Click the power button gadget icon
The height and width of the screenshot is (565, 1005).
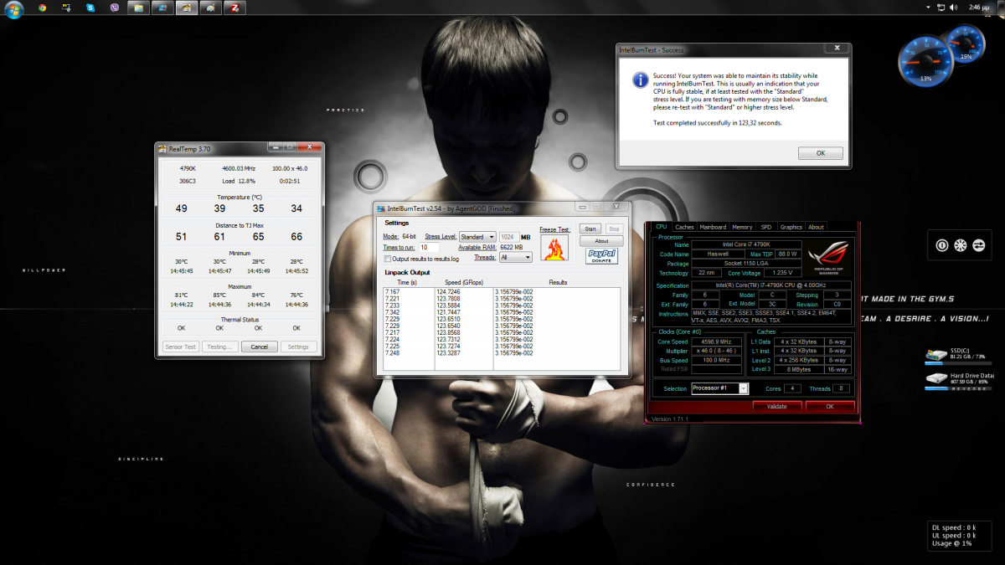(943, 246)
